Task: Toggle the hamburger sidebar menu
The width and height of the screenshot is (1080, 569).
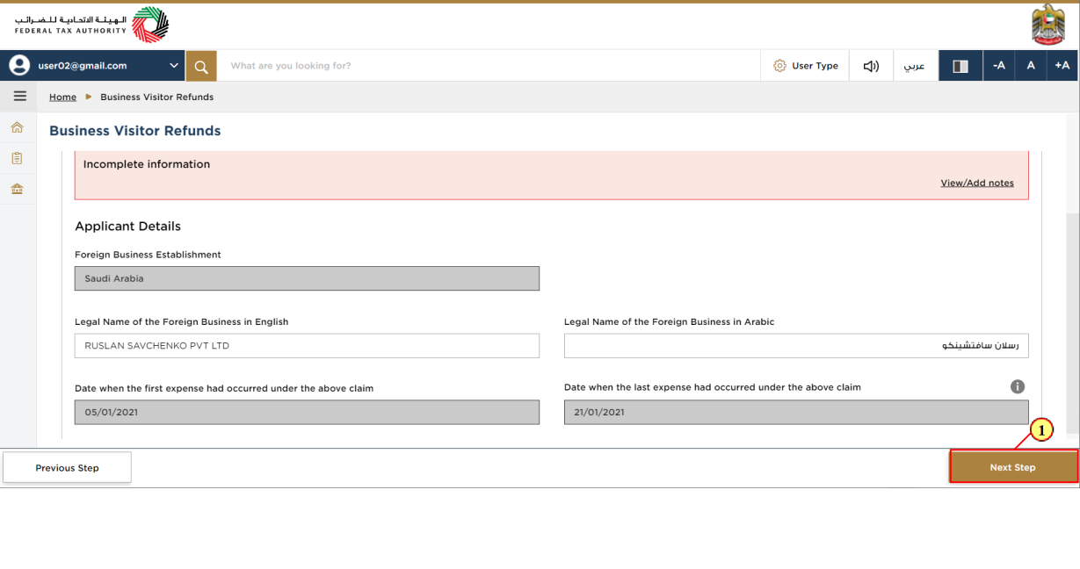Action: tap(19, 97)
